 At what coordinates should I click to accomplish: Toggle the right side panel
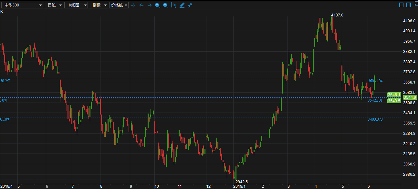click(x=408, y=5)
